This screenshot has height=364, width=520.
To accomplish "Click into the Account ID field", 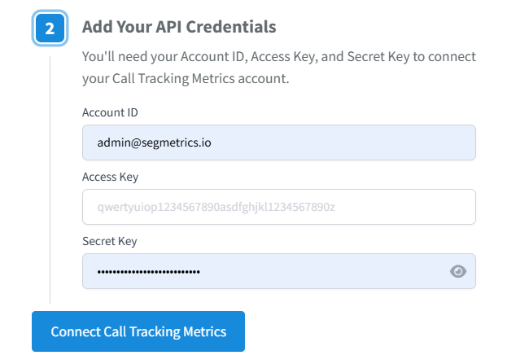I will click(x=278, y=143).
